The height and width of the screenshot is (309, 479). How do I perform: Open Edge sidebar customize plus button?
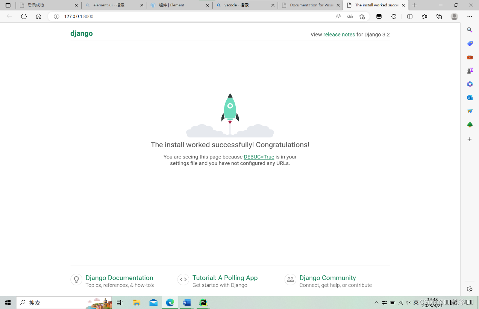tap(470, 139)
